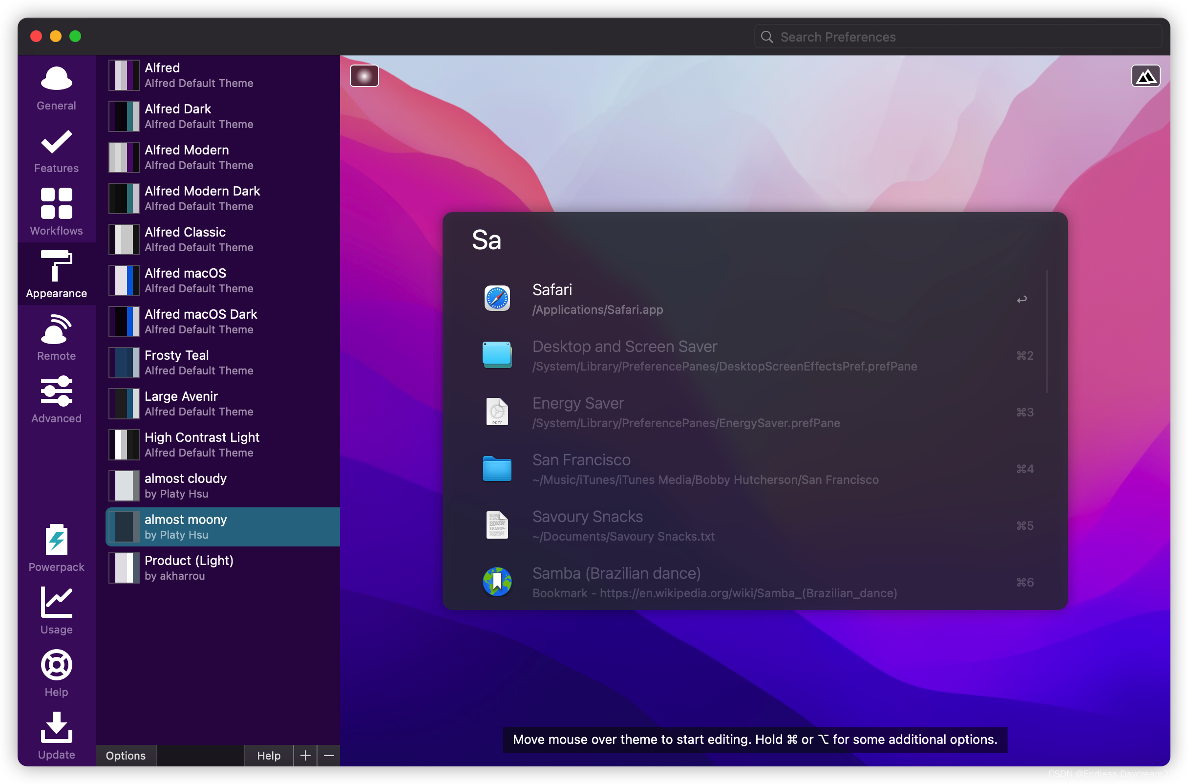This screenshot has width=1188, height=784.
Task: Add a new theme with plus button
Action: pos(305,756)
